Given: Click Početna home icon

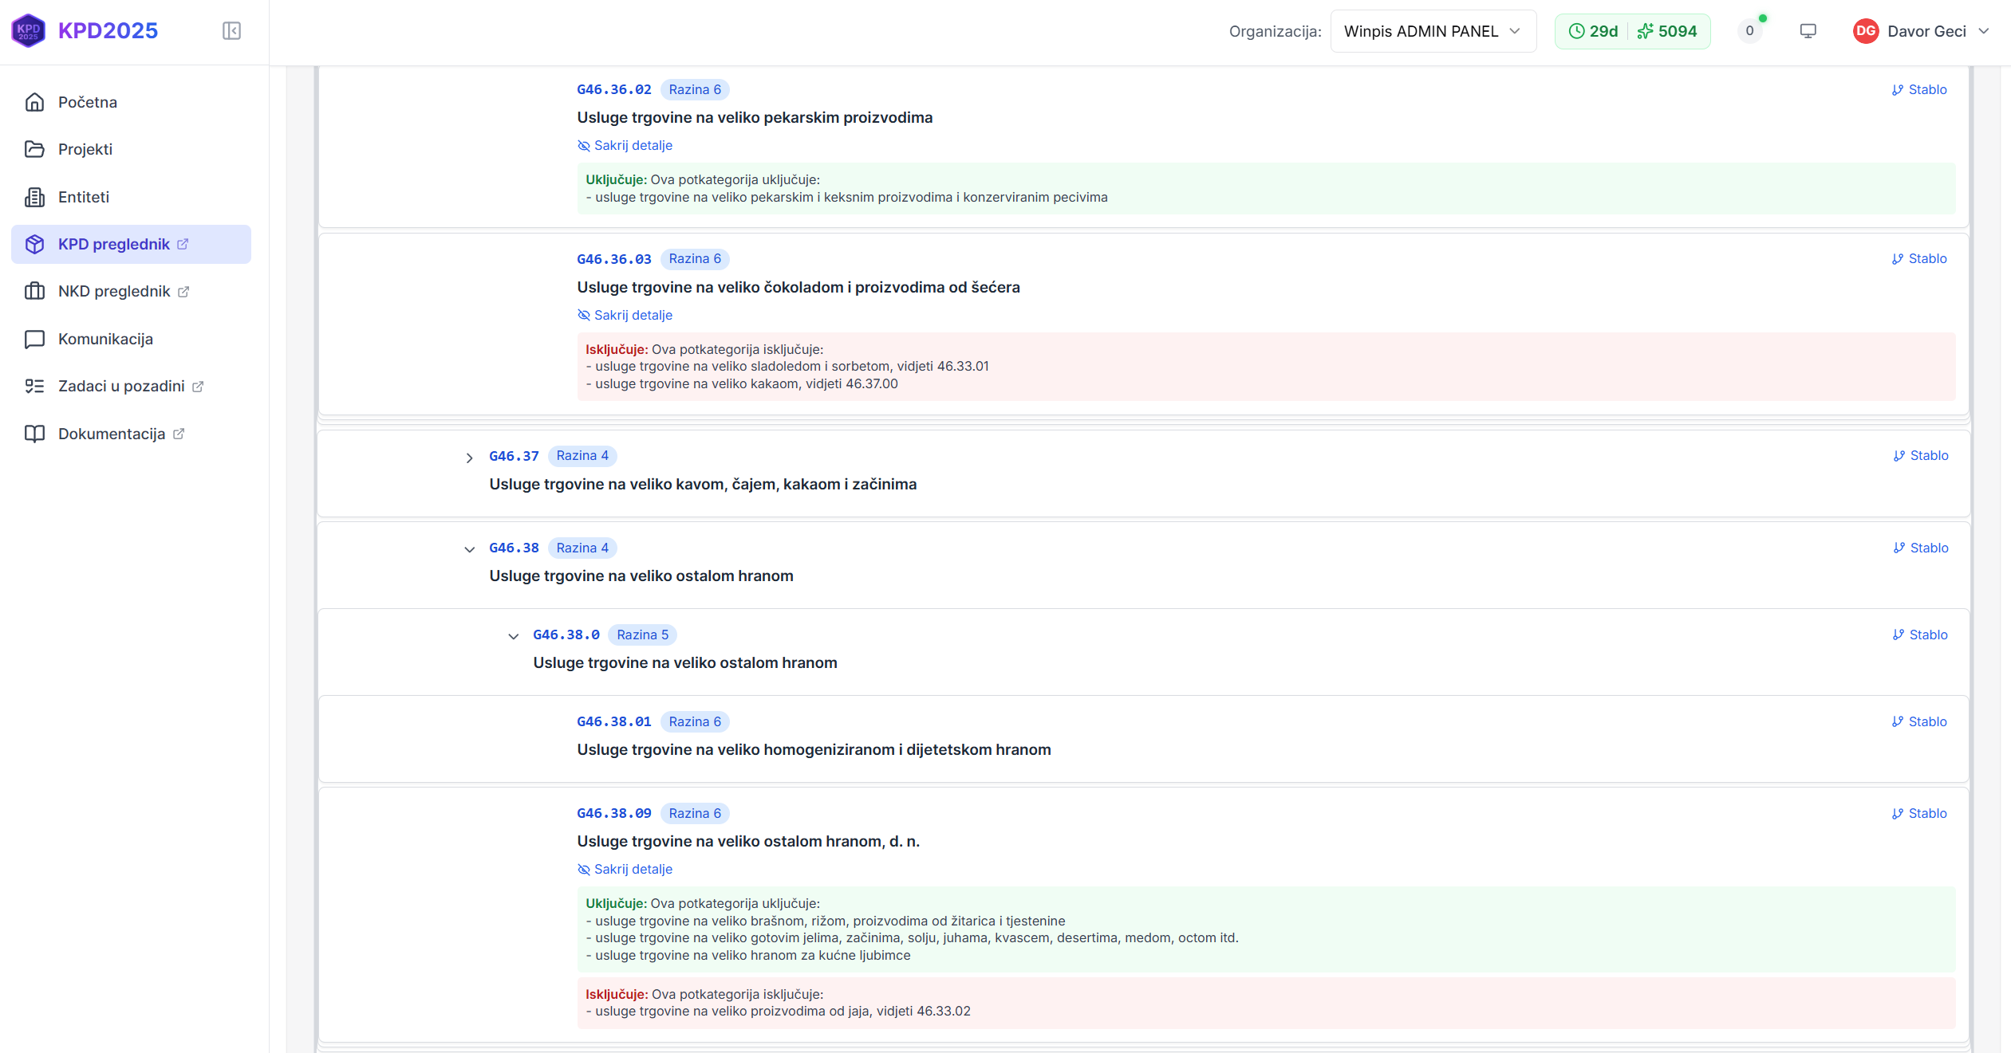Looking at the screenshot, I should [34, 102].
